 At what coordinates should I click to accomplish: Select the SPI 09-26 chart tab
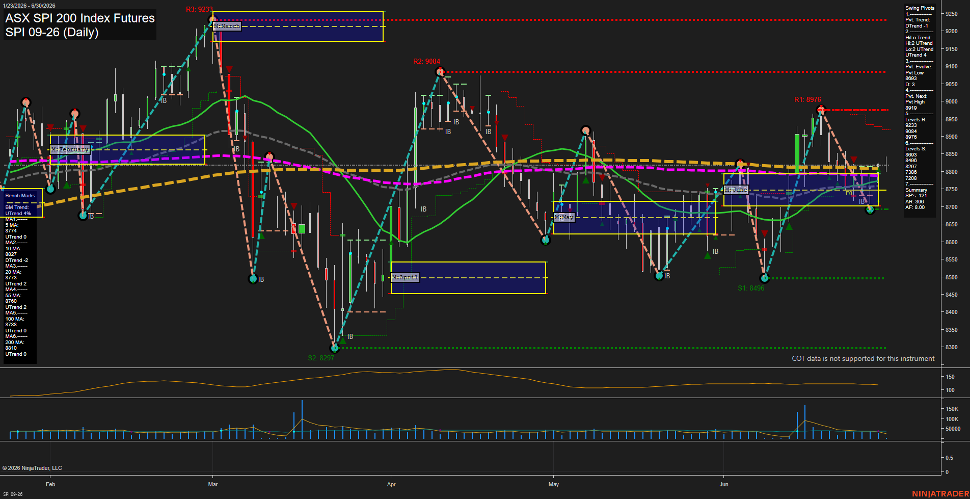13,494
